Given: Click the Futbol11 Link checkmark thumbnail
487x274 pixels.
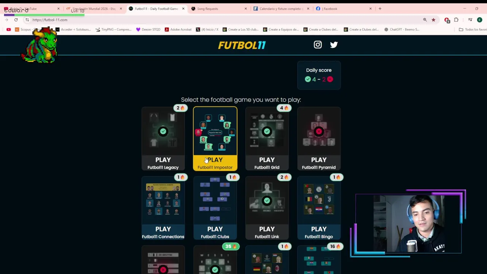Looking at the screenshot, I should tap(267, 201).
